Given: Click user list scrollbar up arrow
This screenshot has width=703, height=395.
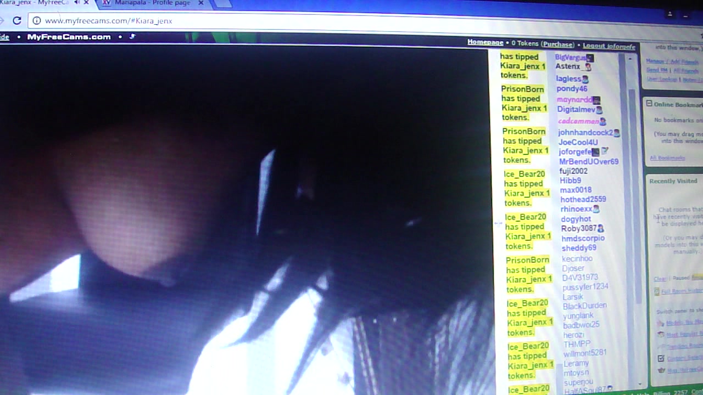Looking at the screenshot, I should click(630, 58).
